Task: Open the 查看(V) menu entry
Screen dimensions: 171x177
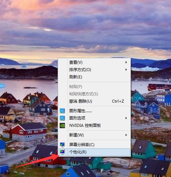Action: (x=94, y=62)
